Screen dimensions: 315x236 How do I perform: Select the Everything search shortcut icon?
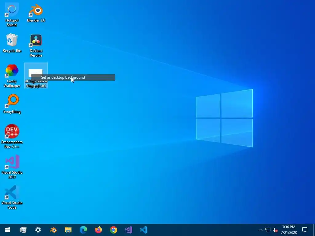(x=12, y=104)
